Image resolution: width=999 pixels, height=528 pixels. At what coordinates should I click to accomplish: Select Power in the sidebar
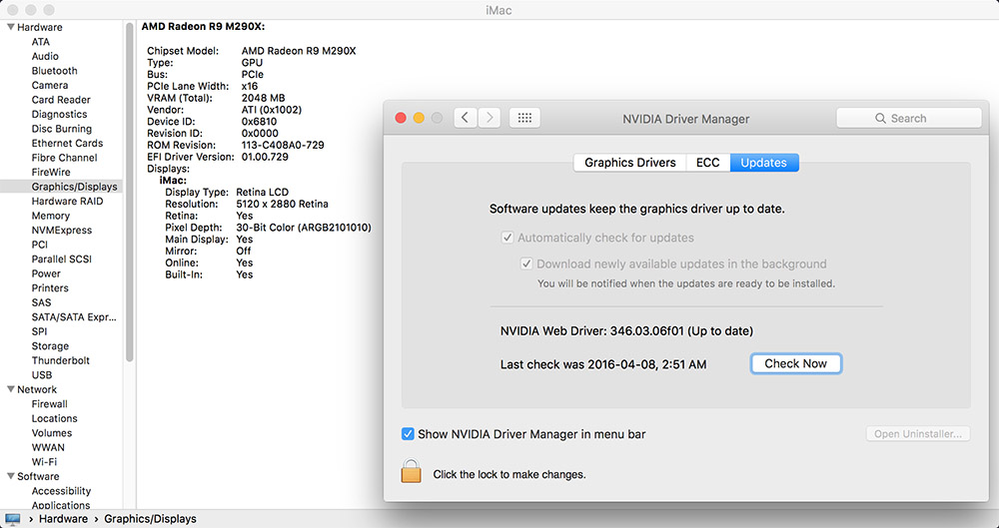[46, 273]
